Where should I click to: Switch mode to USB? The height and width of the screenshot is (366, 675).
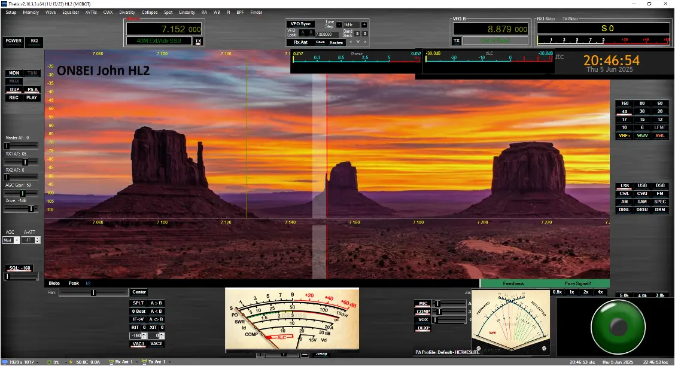[x=642, y=185]
